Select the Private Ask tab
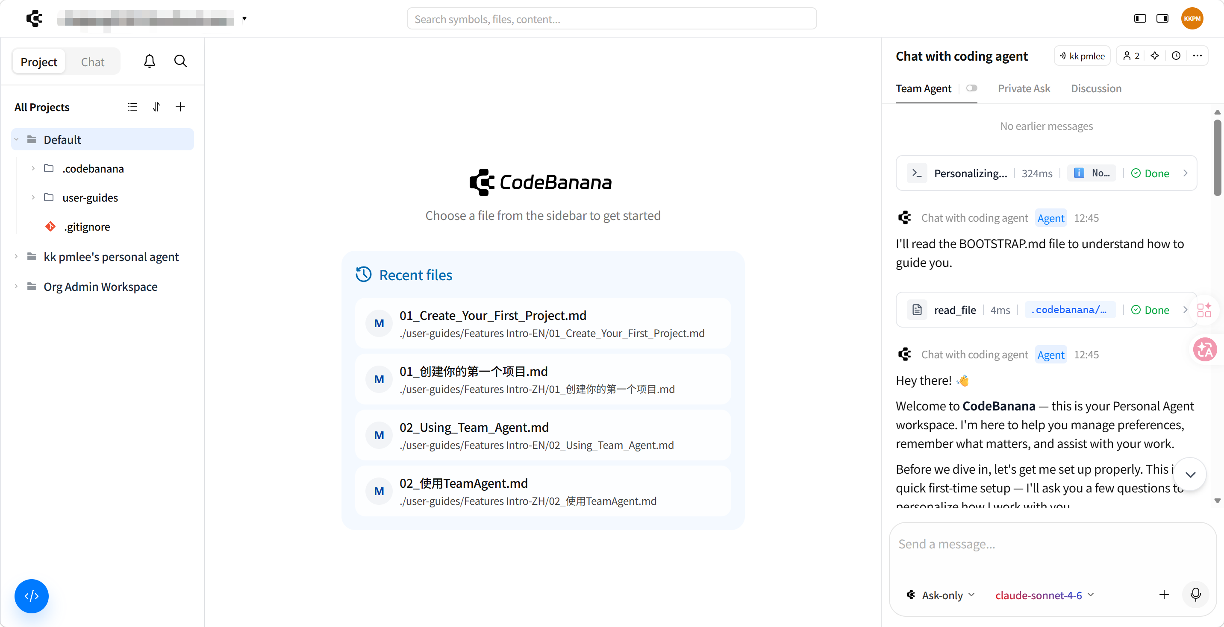Viewport: 1224px width, 627px height. [1024, 88]
